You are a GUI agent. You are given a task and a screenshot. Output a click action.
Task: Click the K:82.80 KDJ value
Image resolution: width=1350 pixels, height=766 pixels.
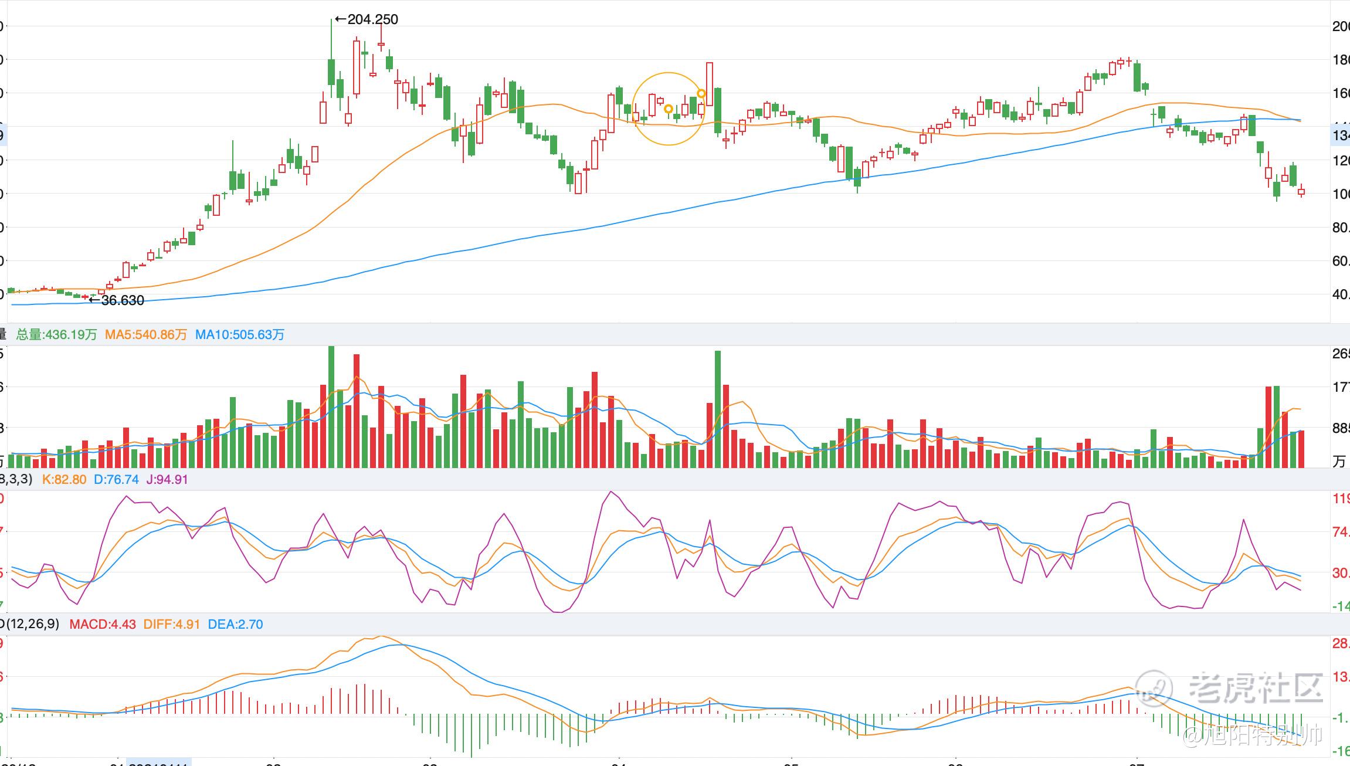(x=64, y=479)
